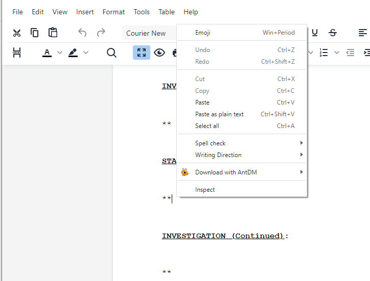The height and width of the screenshot is (281, 370).
Task: Select the greyed Redo context menu entry
Action: (x=242, y=62)
